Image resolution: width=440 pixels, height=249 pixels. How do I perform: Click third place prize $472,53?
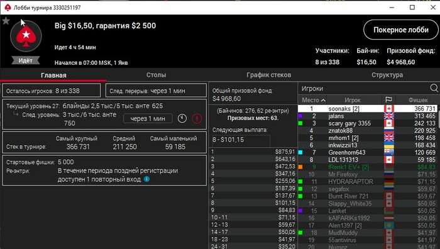[285, 167]
